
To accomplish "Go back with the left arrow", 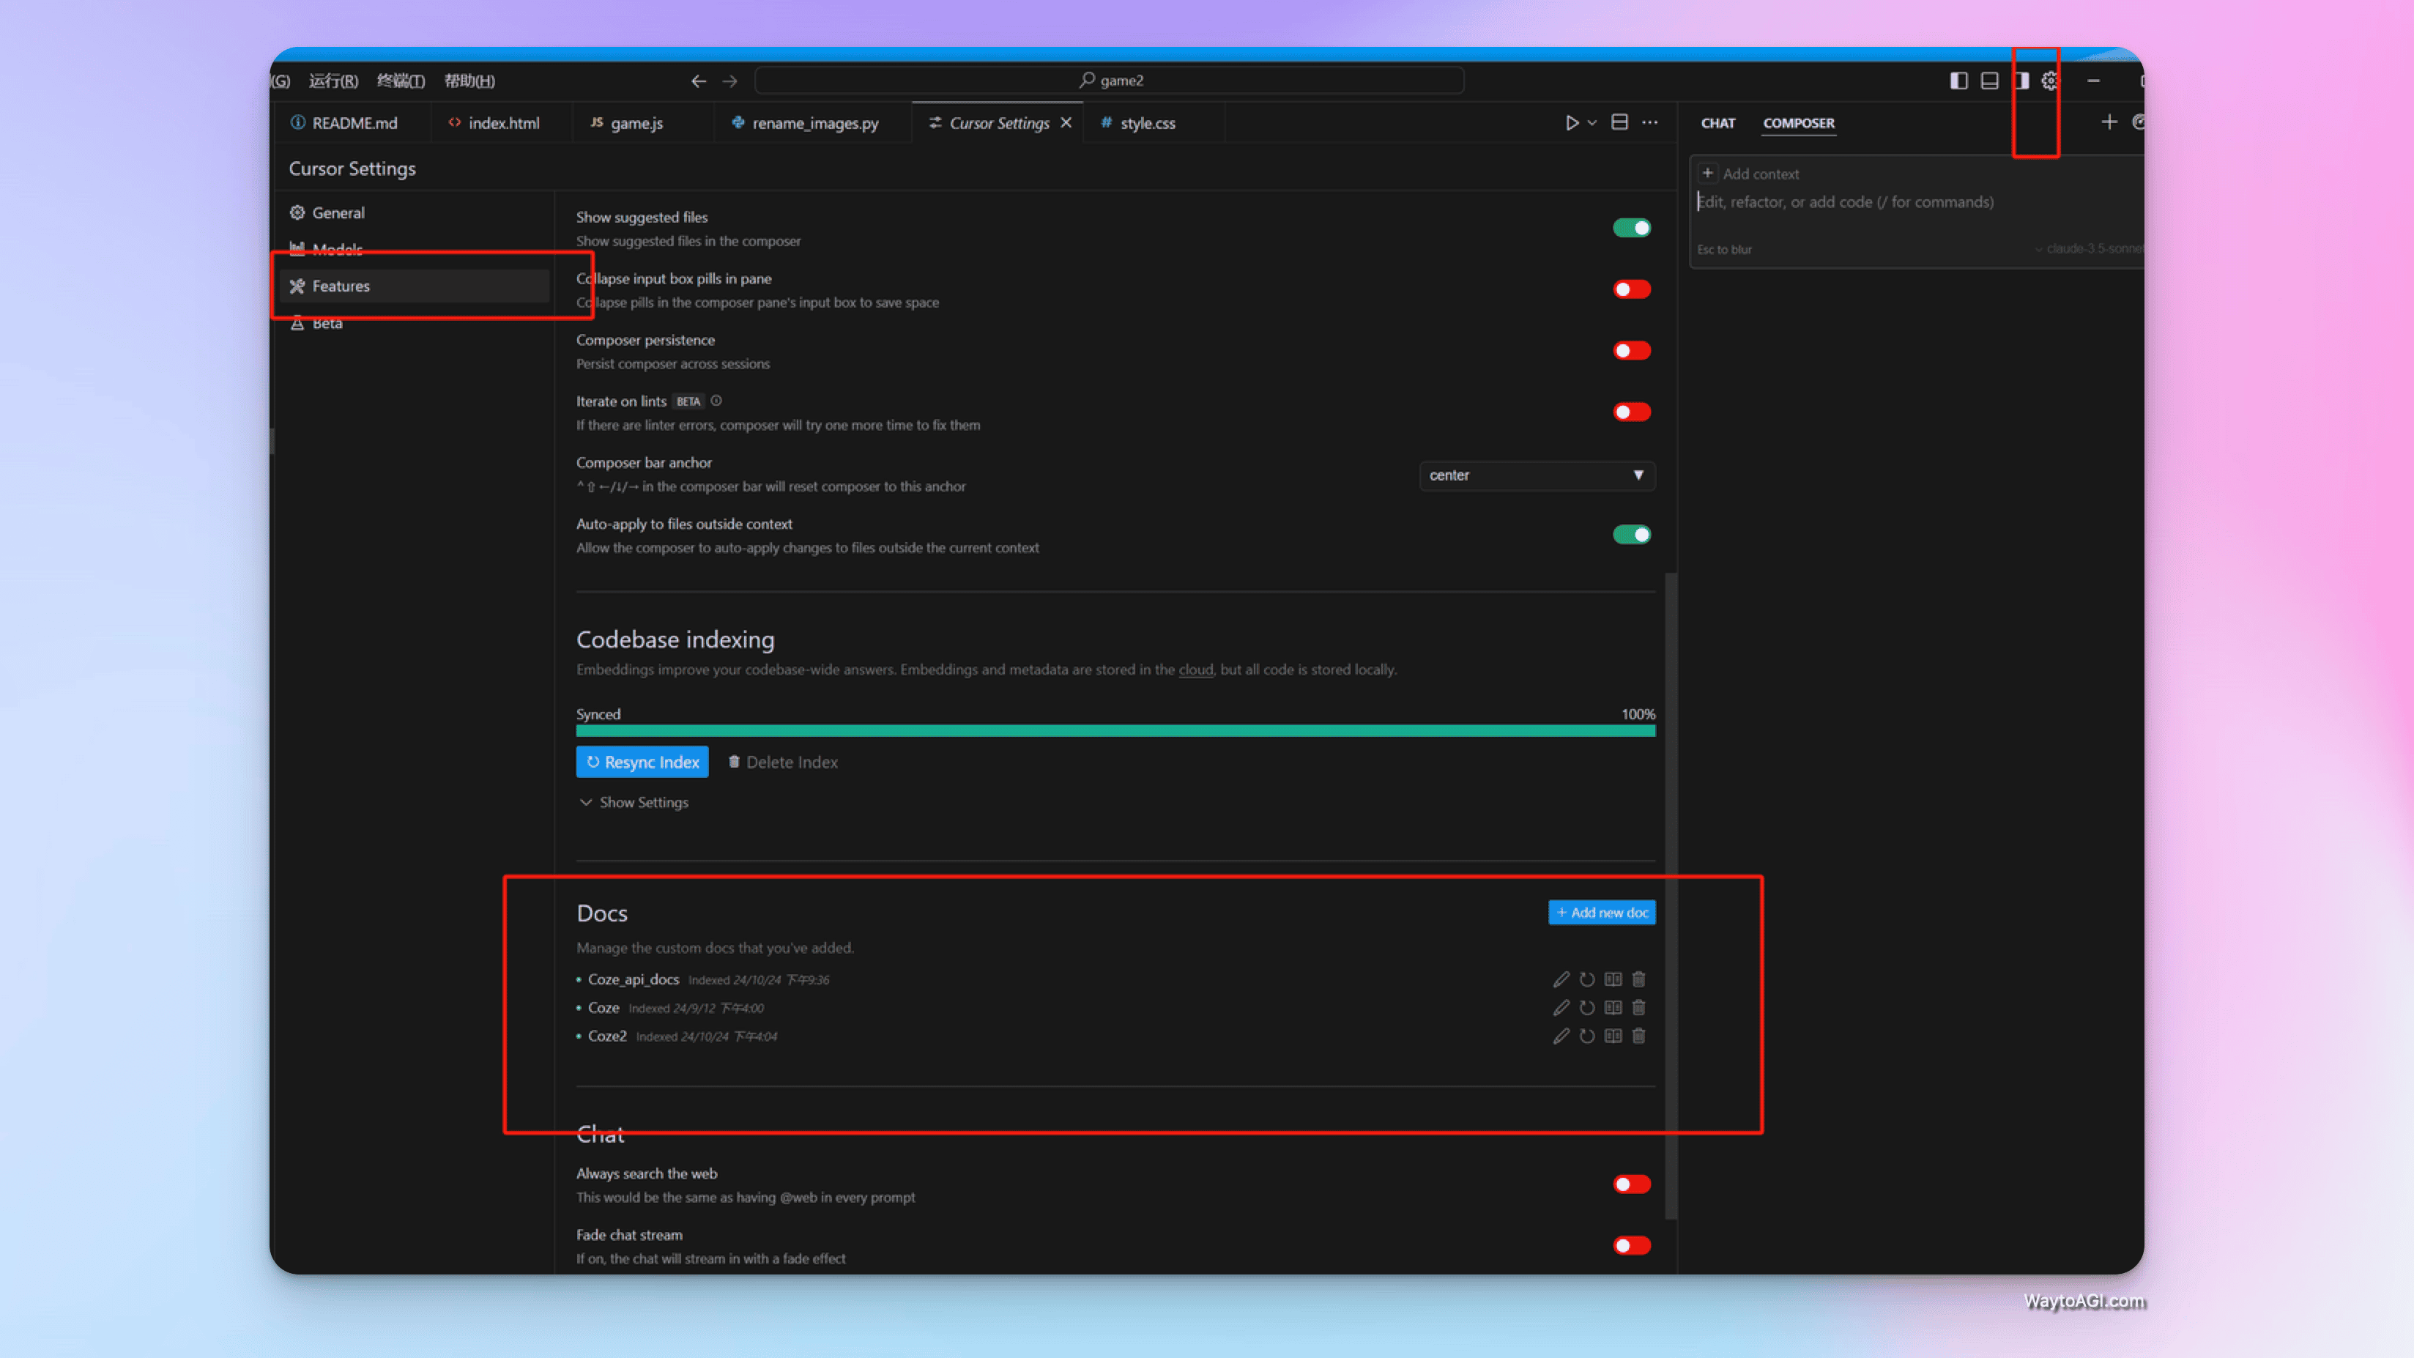I will [698, 81].
